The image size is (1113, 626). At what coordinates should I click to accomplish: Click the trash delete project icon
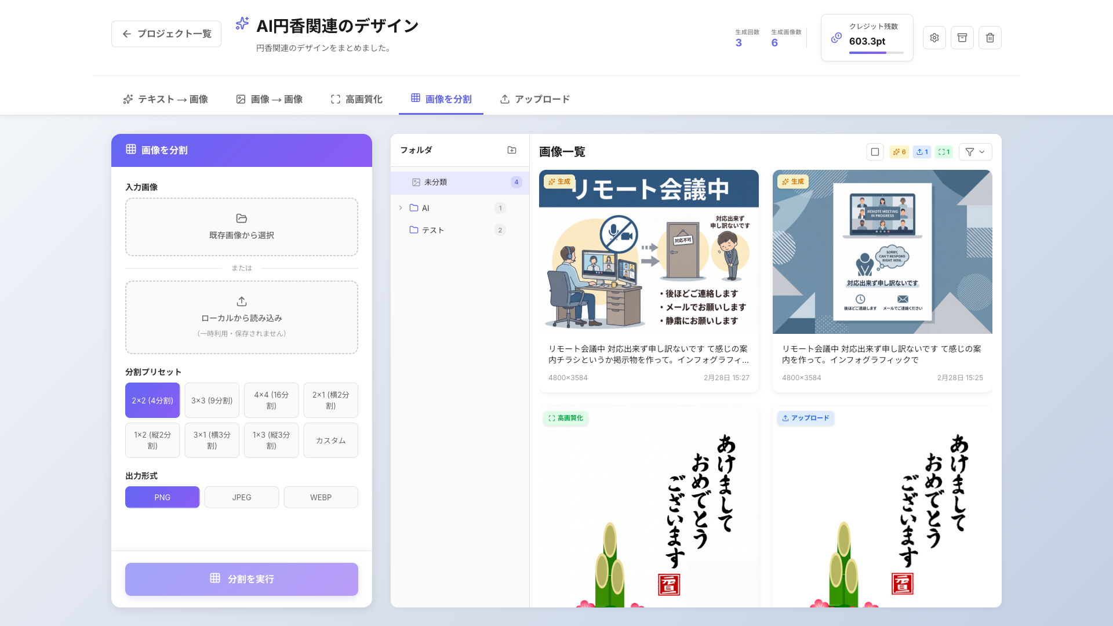click(x=990, y=38)
